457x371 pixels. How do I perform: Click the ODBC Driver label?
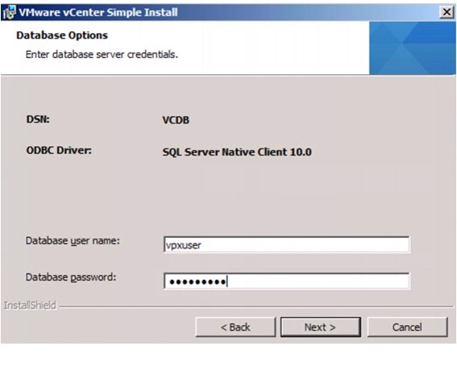(x=59, y=150)
